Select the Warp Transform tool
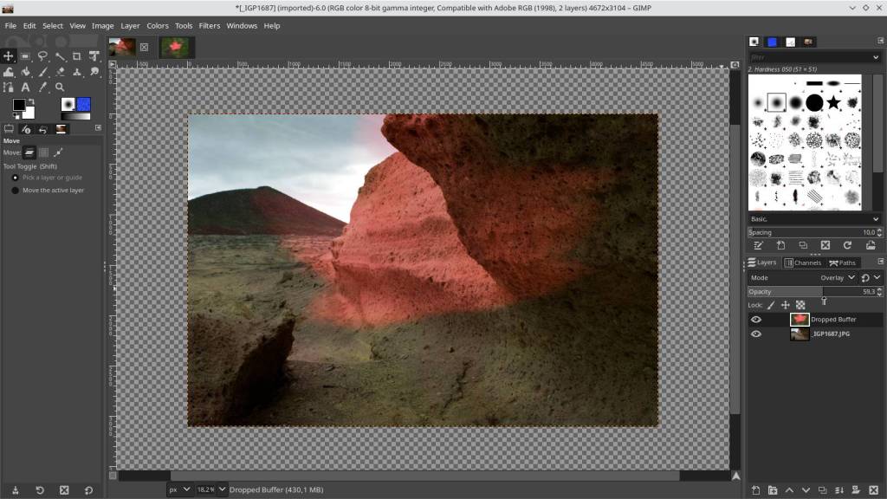 [x=9, y=72]
